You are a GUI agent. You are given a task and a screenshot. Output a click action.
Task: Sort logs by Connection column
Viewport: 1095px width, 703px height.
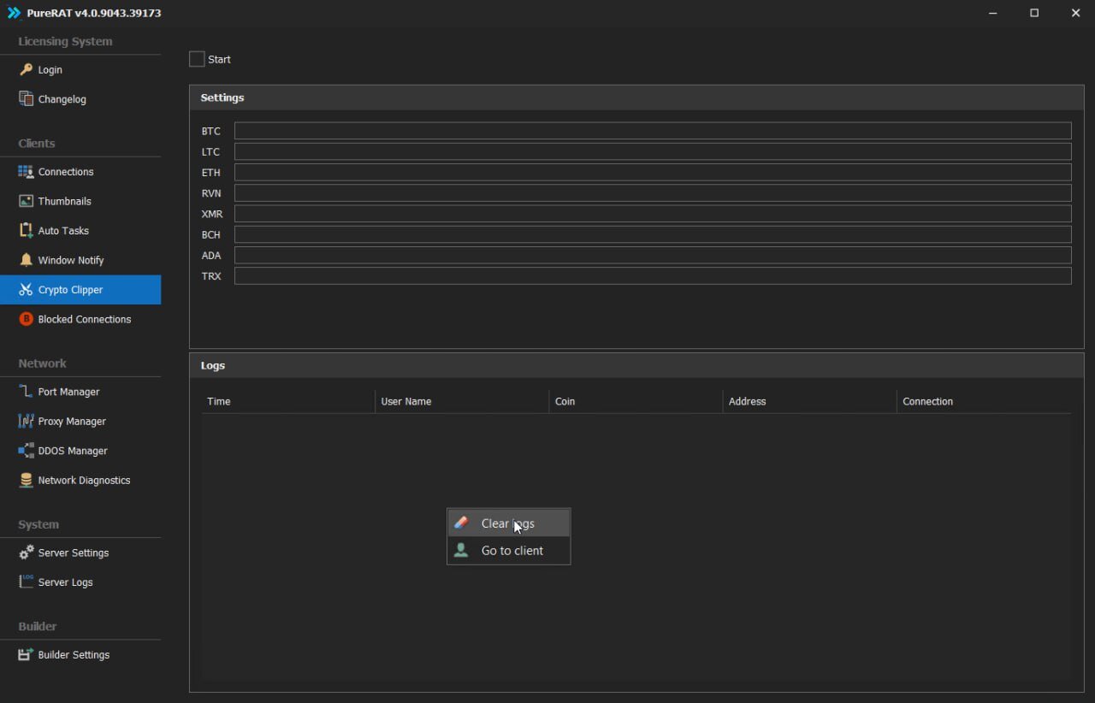(984, 401)
